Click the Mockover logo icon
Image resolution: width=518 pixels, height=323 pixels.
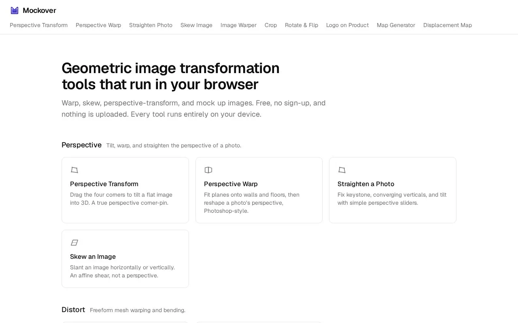point(15,10)
